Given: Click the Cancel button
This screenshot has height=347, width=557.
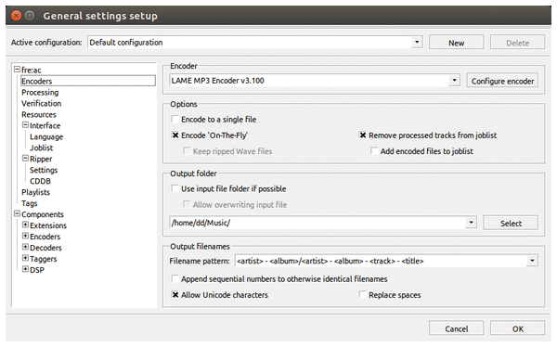Looking at the screenshot, I should tap(456, 328).
